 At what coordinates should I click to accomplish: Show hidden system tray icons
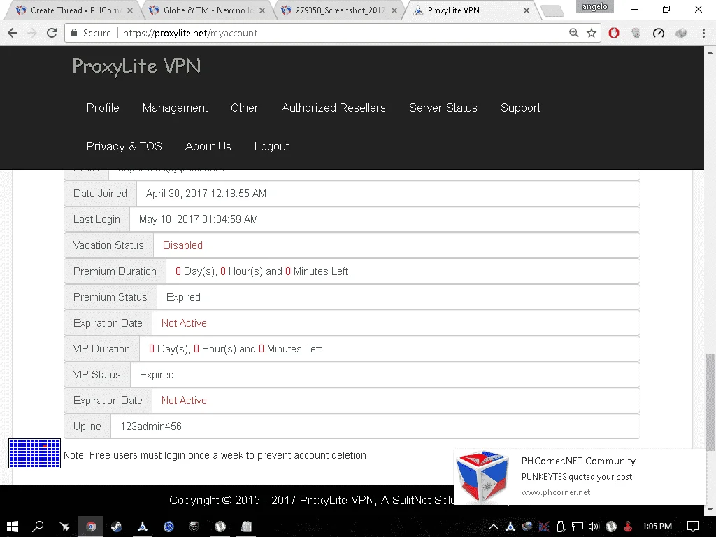(x=494, y=527)
